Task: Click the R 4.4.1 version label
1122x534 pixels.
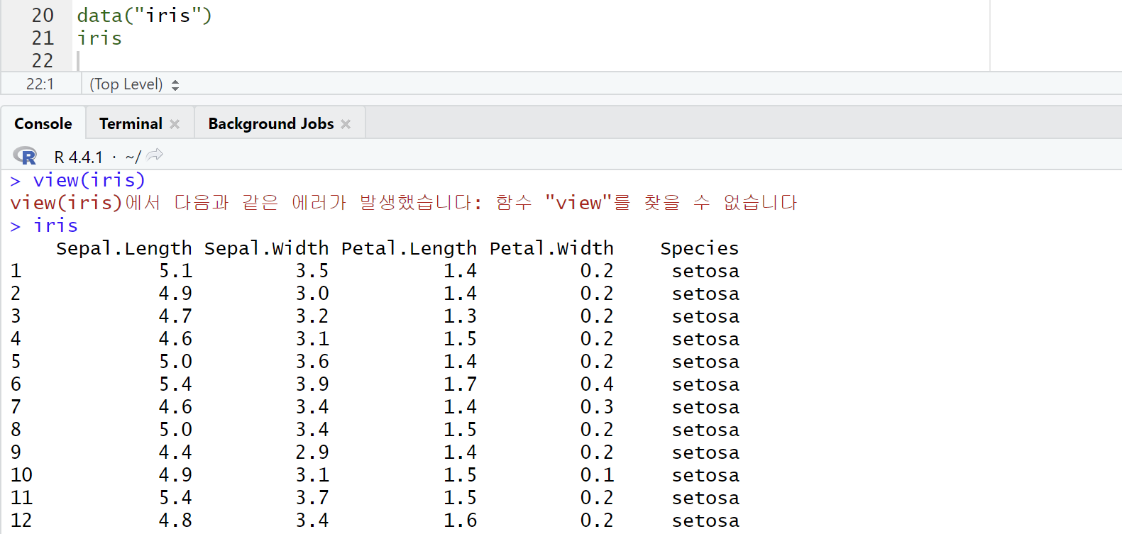Action: click(78, 157)
